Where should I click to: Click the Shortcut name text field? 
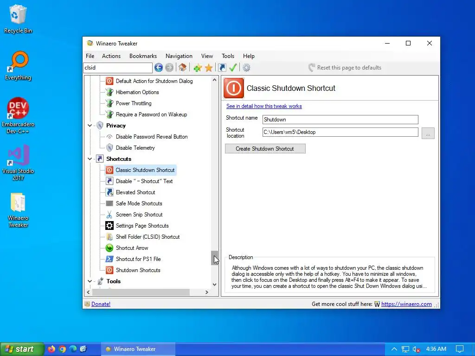(x=340, y=120)
